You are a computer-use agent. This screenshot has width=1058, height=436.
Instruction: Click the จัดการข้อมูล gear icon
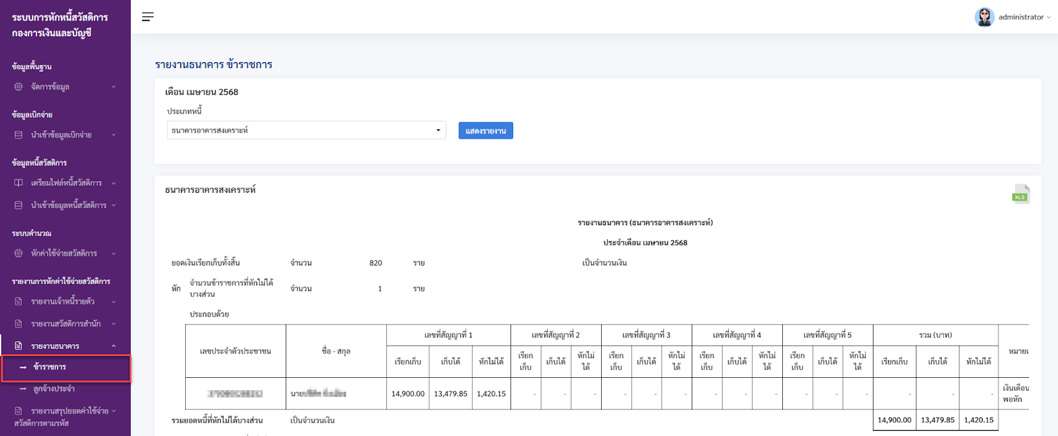19,87
